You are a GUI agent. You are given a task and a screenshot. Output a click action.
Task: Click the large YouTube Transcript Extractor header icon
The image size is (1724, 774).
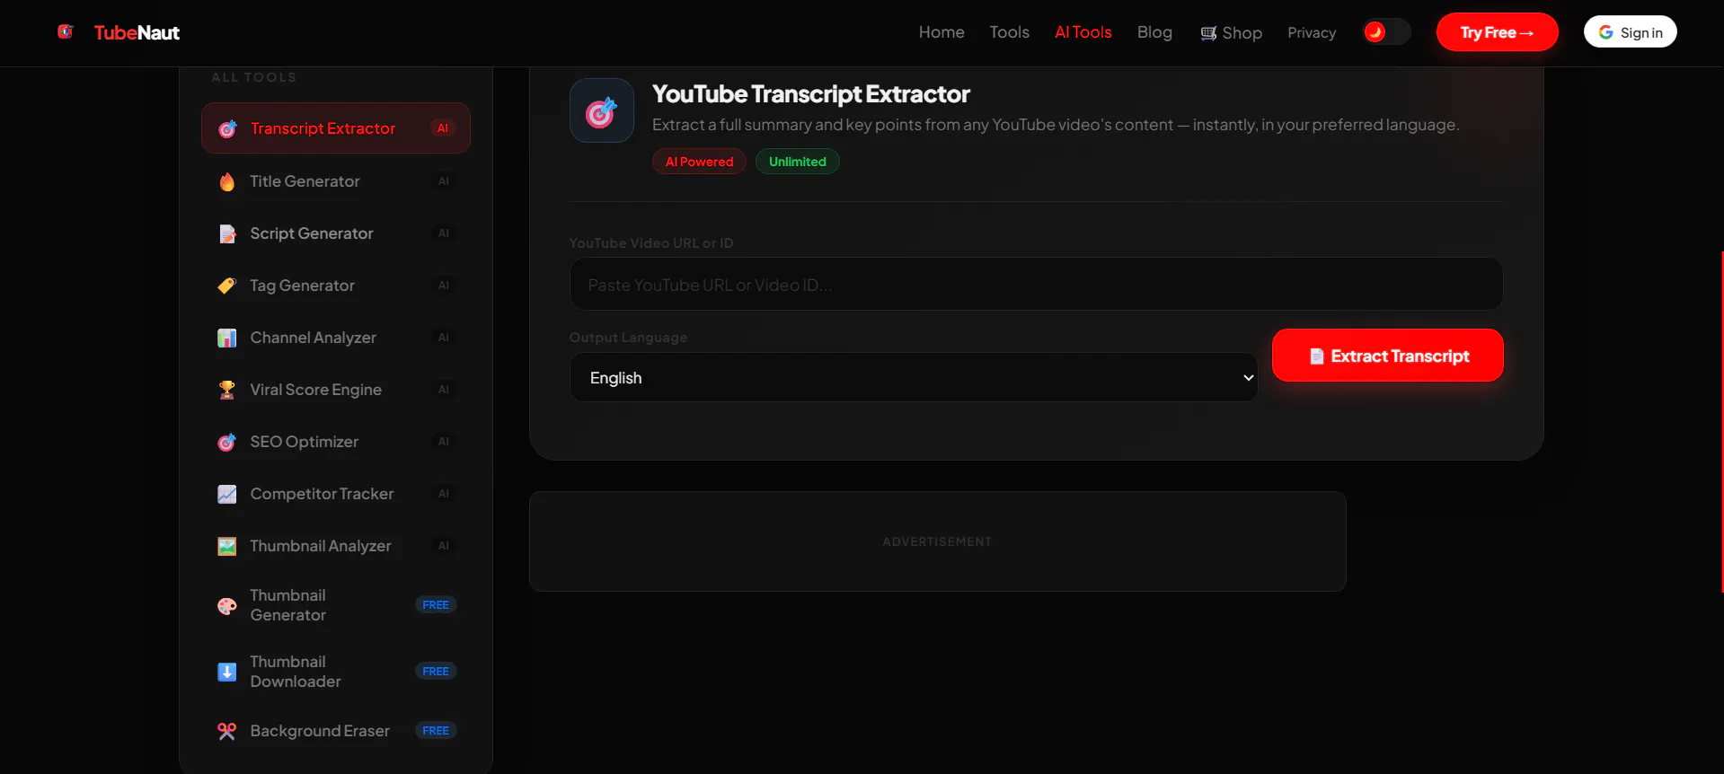pyautogui.click(x=602, y=110)
